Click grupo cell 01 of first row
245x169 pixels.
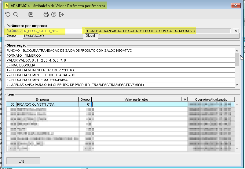(x=85, y=104)
